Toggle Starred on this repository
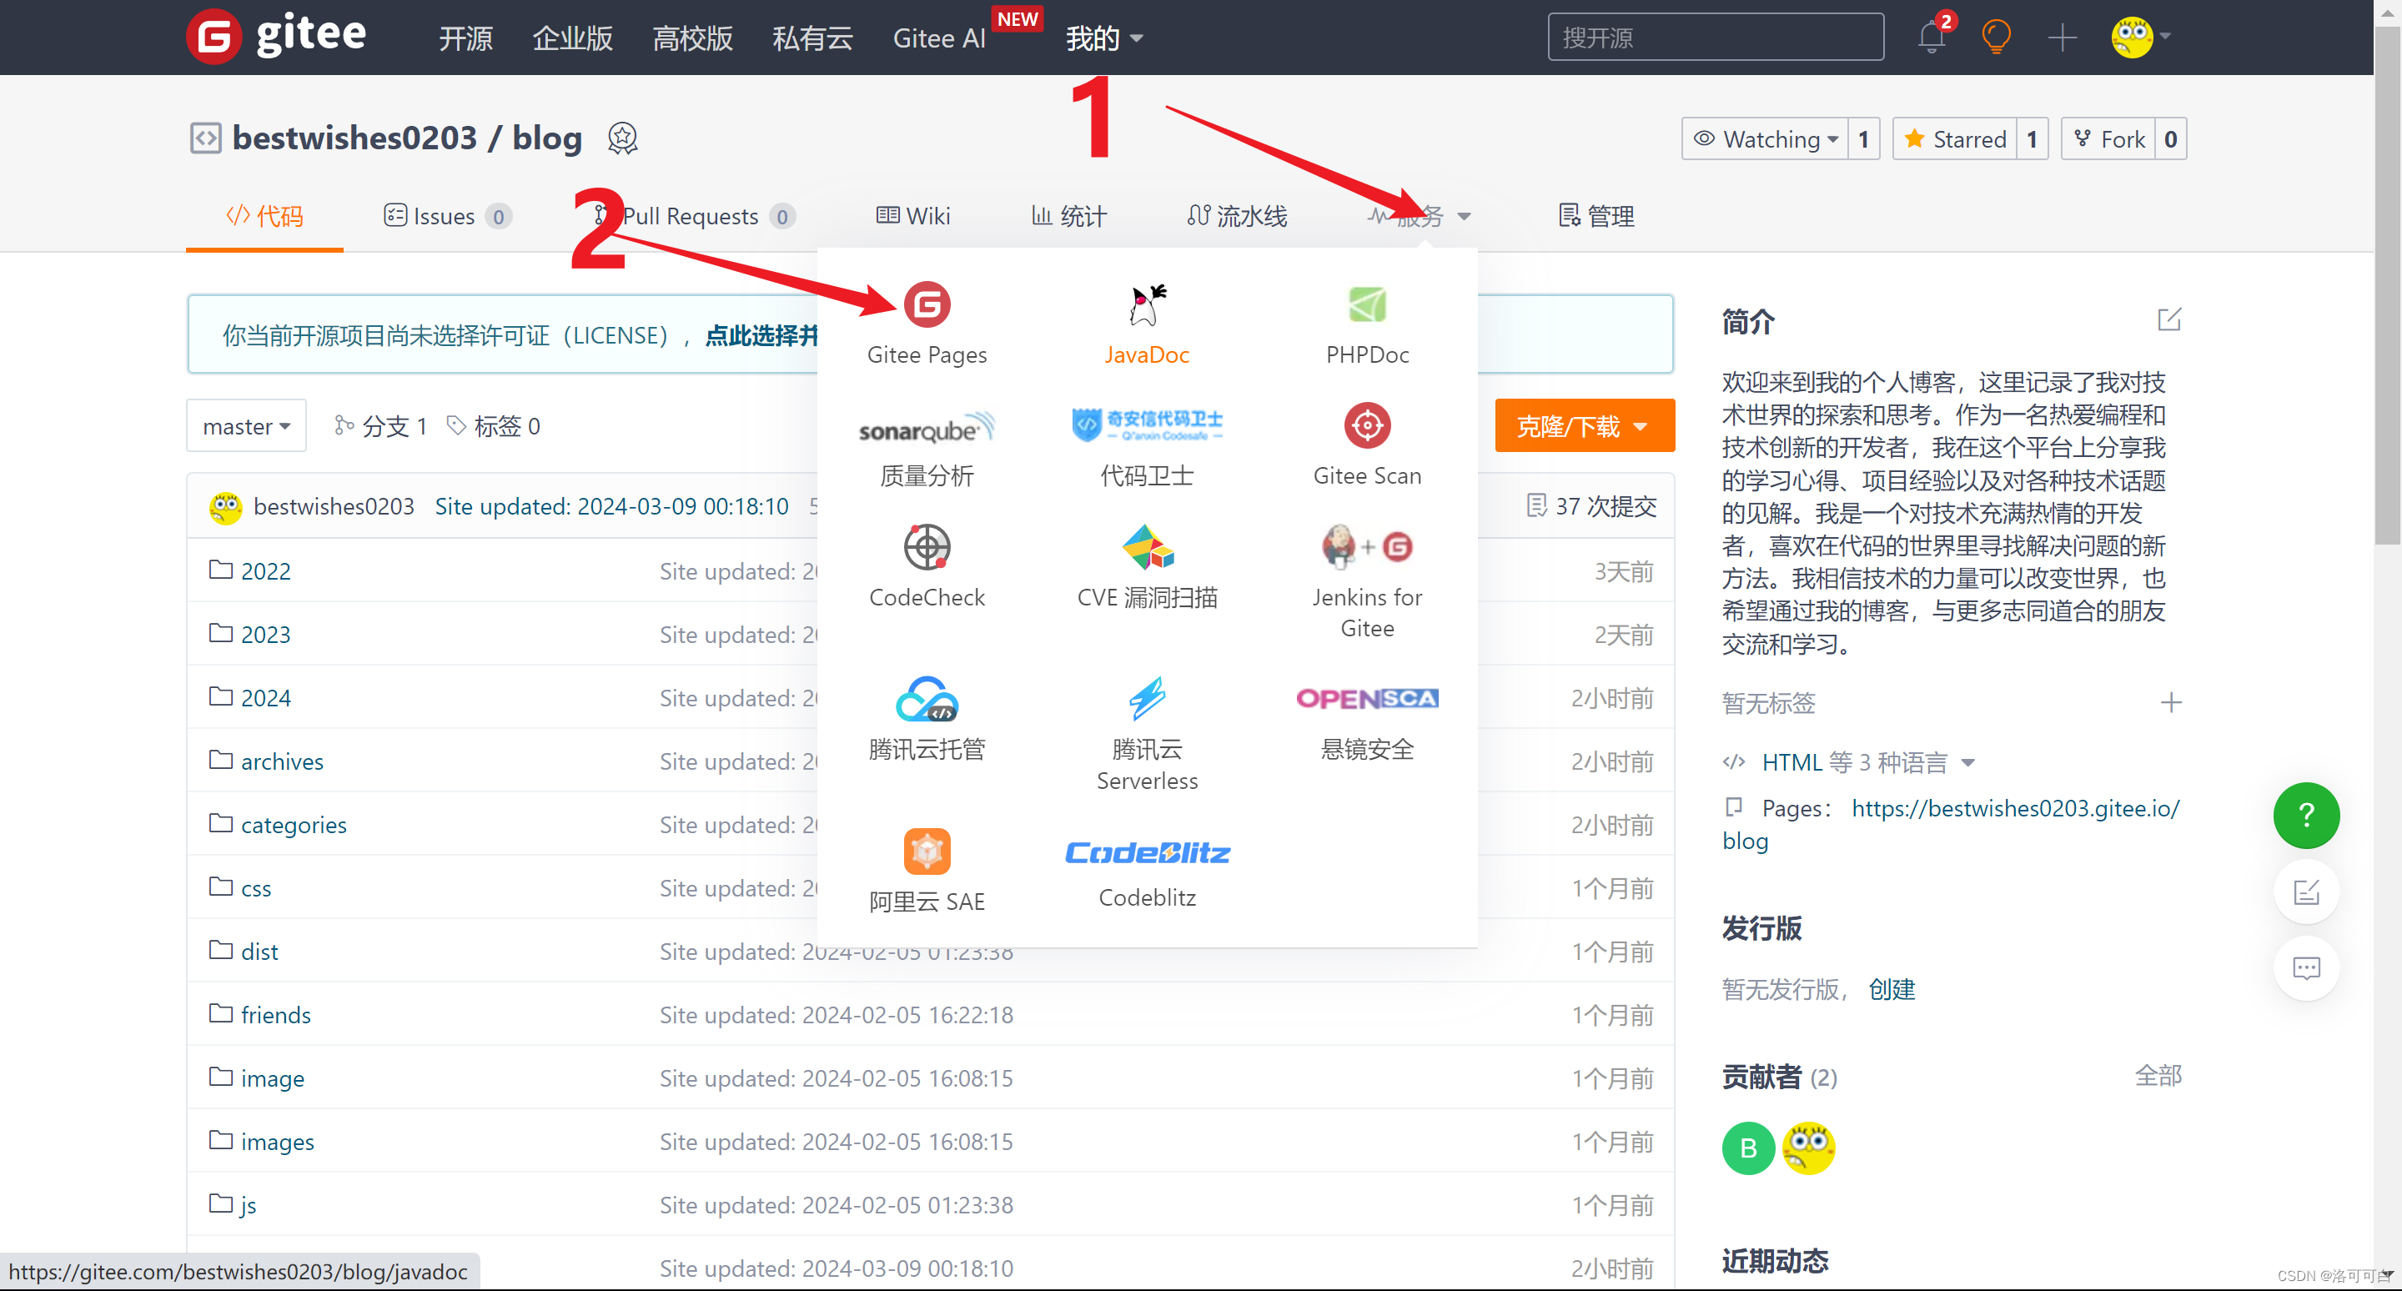Screen dimensions: 2402x1291 click(1953, 139)
